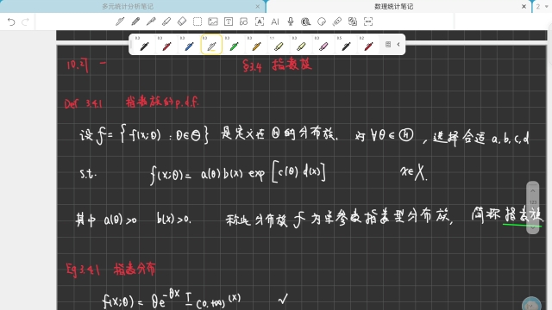Choose the first red pen preset
Screen dimensions: 552x310
point(166,45)
